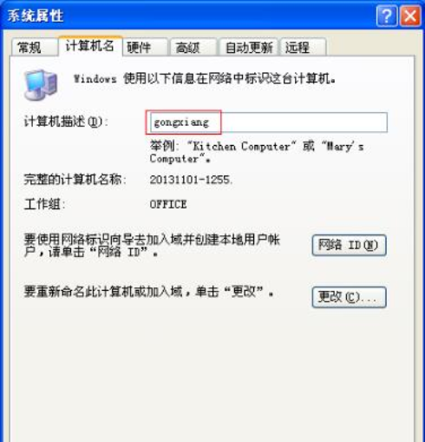The image size is (425, 442).
Task: Select the 计算机名 tab
Action: point(90,46)
